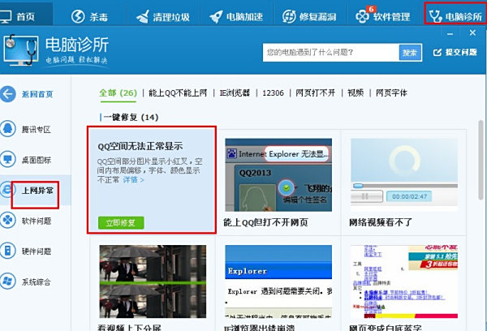
Task: Click the 电脑加速 rocket icon
Action: click(216, 17)
